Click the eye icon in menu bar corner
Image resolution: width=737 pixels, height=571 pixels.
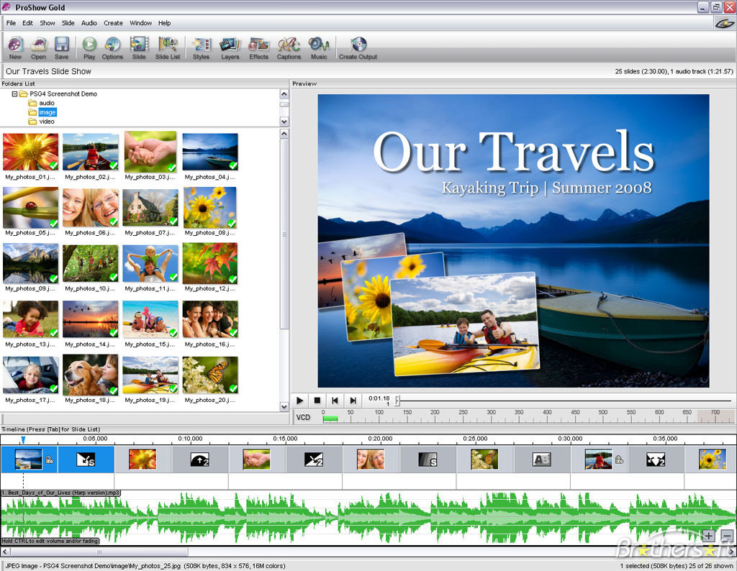pyautogui.click(x=724, y=24)
